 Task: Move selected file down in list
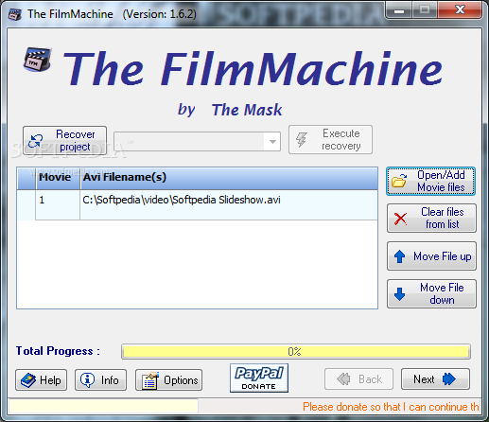tap(431, 293)
